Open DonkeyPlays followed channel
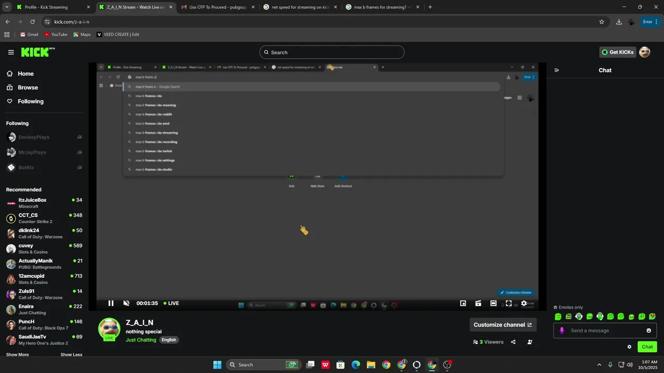This screenshot has width=664, height=373. (x=44, y=137)
